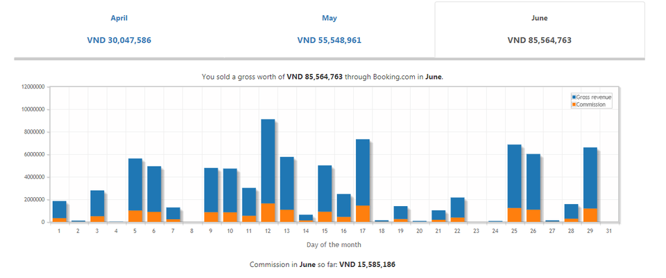
Task: Open the April revenue tab
Action: [x=119, y=29]
